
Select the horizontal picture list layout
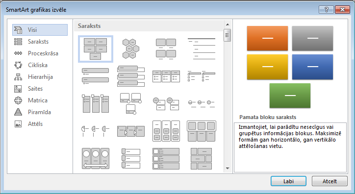coord(201,131)
